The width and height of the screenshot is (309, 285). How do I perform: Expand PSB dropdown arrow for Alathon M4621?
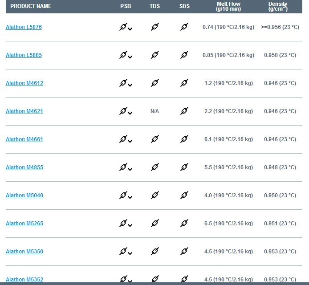point(130,113)
